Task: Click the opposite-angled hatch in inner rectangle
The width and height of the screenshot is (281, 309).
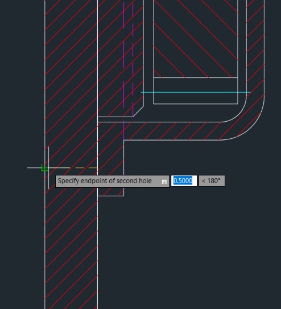Action: [195, 39]
